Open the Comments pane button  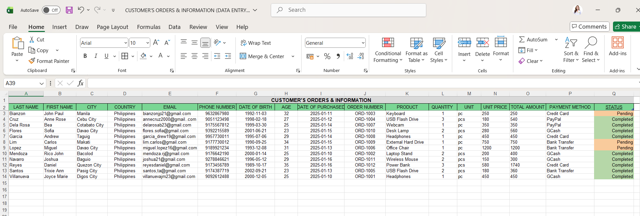[589, 27]
